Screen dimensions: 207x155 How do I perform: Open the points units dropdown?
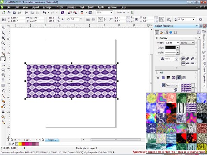point(187,43)
